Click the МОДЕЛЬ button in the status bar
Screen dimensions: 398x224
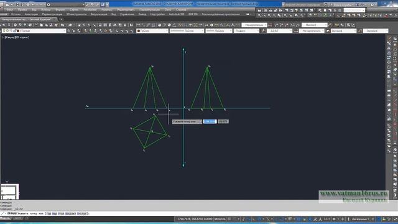coord(220,219)
